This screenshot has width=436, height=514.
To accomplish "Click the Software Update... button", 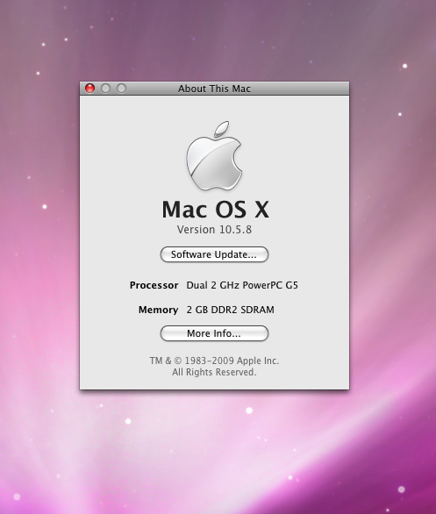I will point(214,254).
